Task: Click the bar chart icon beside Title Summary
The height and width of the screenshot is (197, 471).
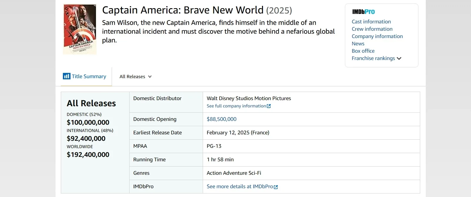Action: pyautogui.click(x=66, y=76)
